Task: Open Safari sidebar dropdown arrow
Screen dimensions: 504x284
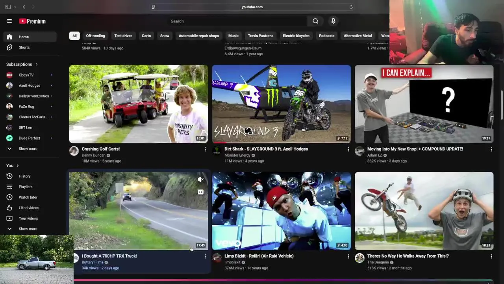Action: click(x=15, y=7)
